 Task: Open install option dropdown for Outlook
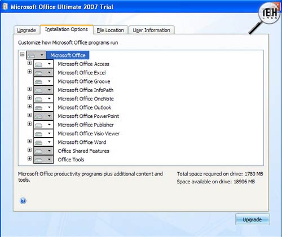tap(43, 107)
